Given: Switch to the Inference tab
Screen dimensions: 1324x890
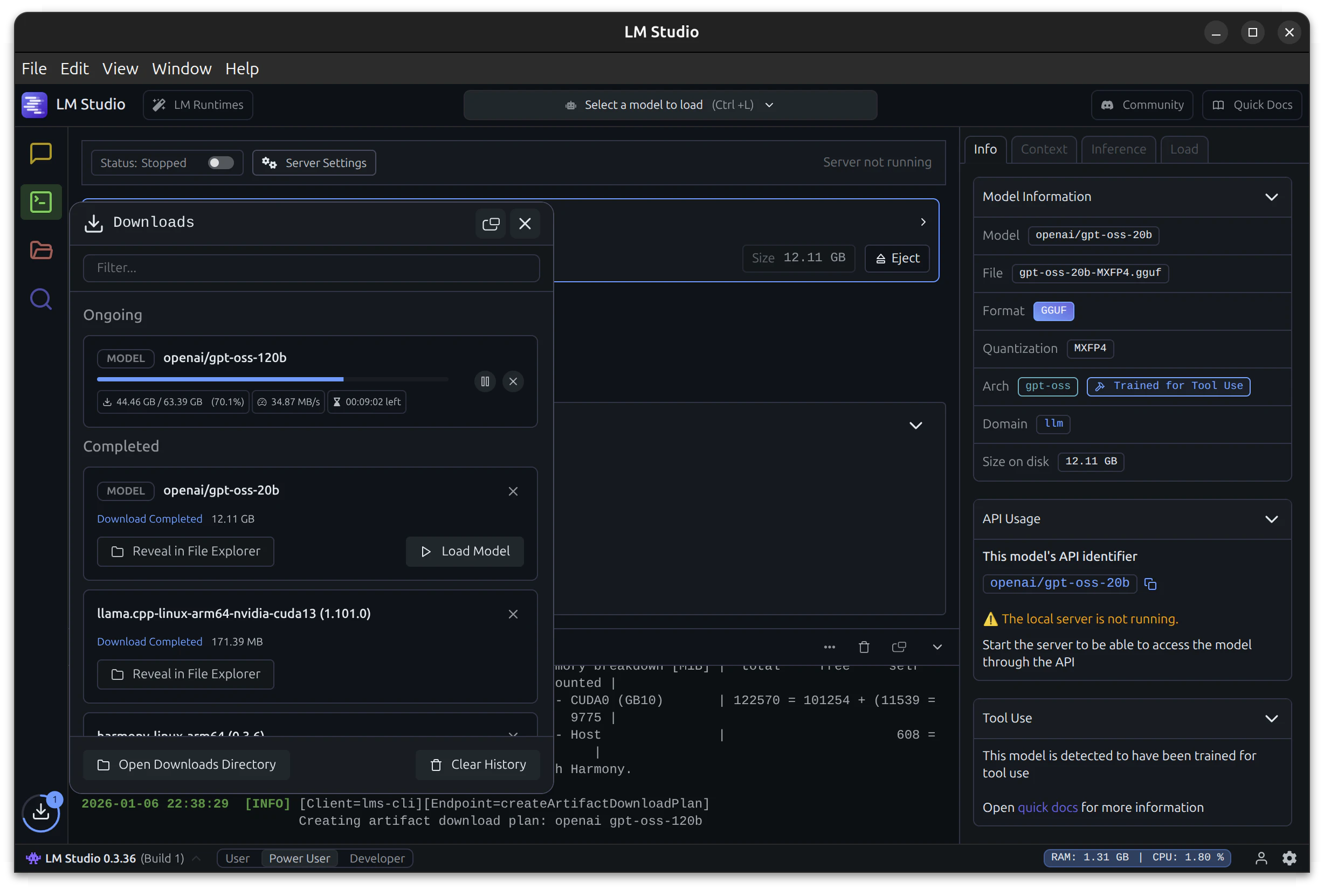Looking at the screenshot, I should coord(1118,149).
